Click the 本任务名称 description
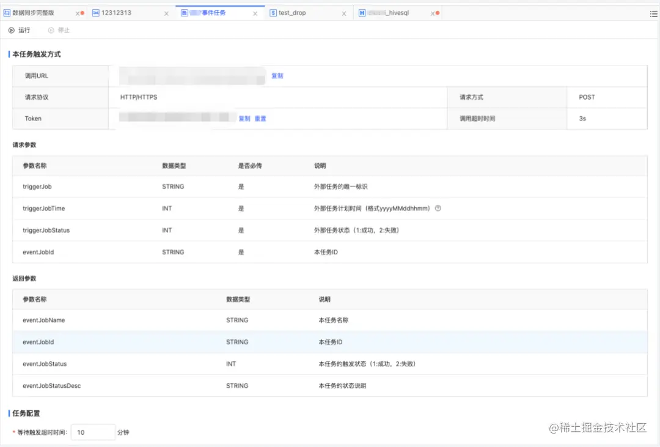 point(334,320)
